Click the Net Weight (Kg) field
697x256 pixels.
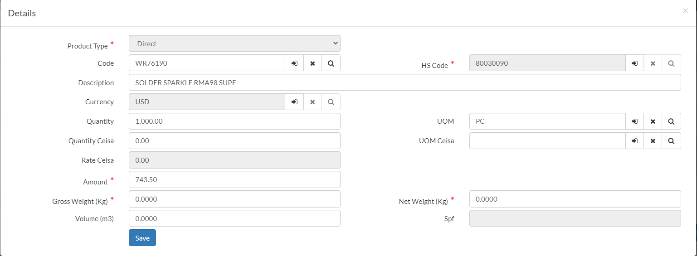click(575, 199)
